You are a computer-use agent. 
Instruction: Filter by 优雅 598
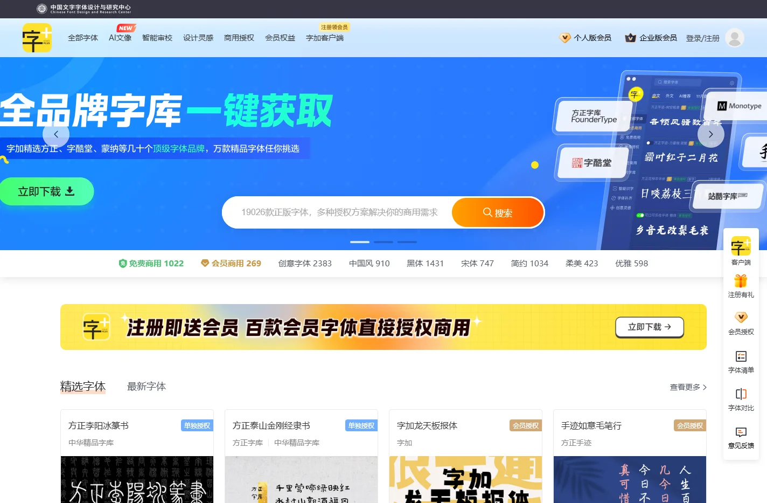tap(632, 264)
